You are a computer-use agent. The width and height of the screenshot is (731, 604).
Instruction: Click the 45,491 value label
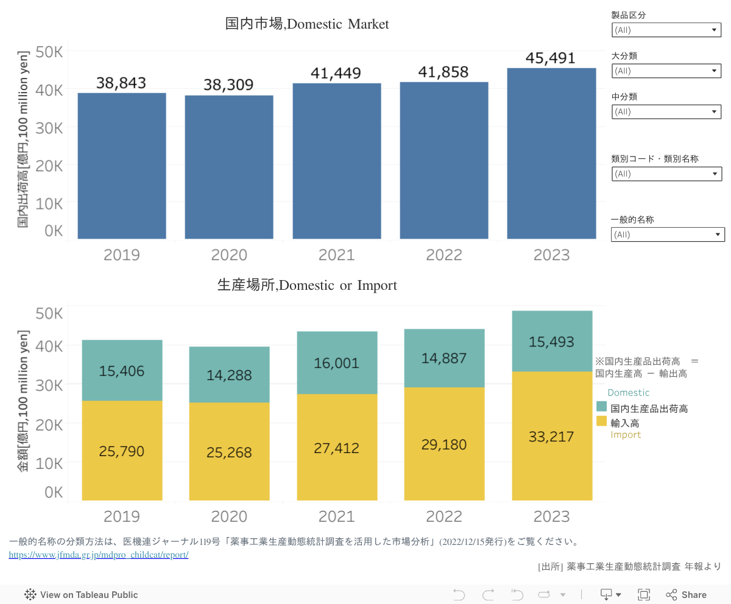coord(551,58)
